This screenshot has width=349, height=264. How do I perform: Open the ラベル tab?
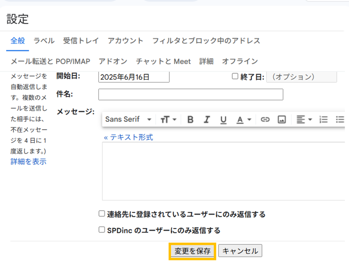pos(44,41)
